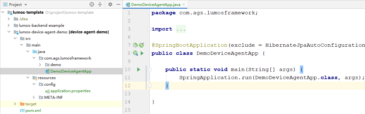Click the orange target folder icon
Viewport: 365px width, 114px height.
click(22, 104)
